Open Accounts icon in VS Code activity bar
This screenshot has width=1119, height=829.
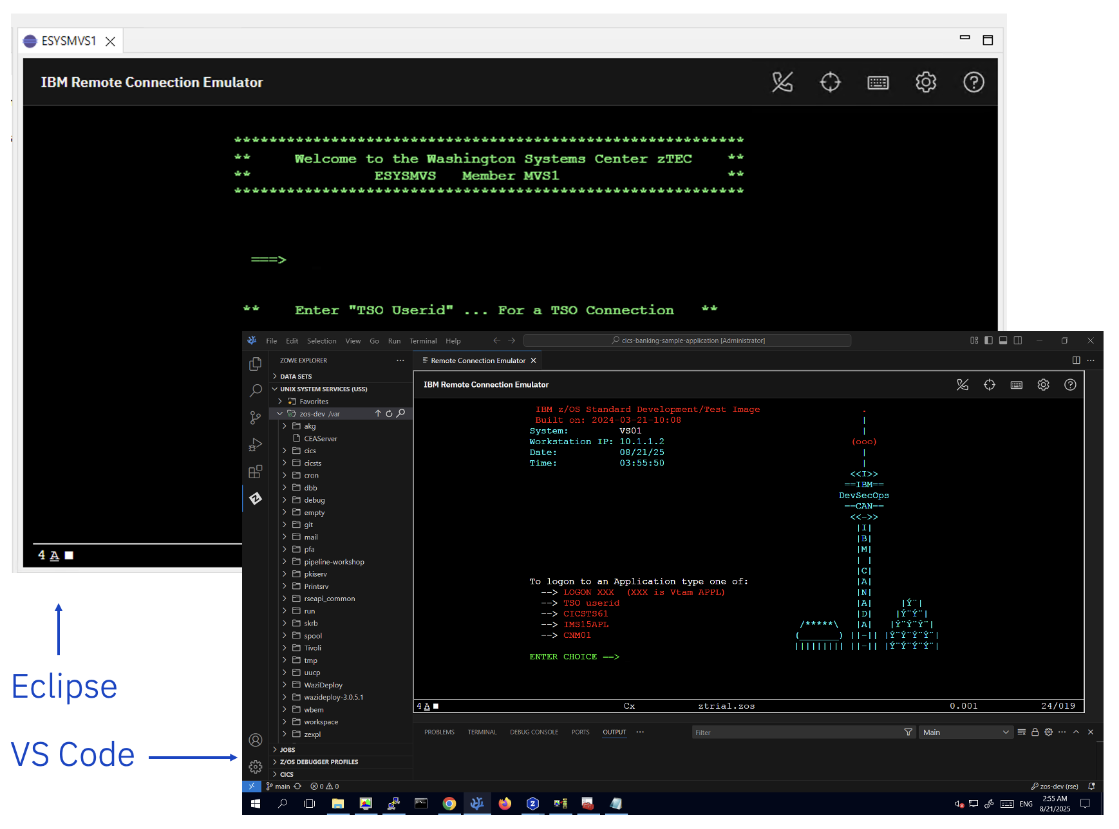coord(256,740)
